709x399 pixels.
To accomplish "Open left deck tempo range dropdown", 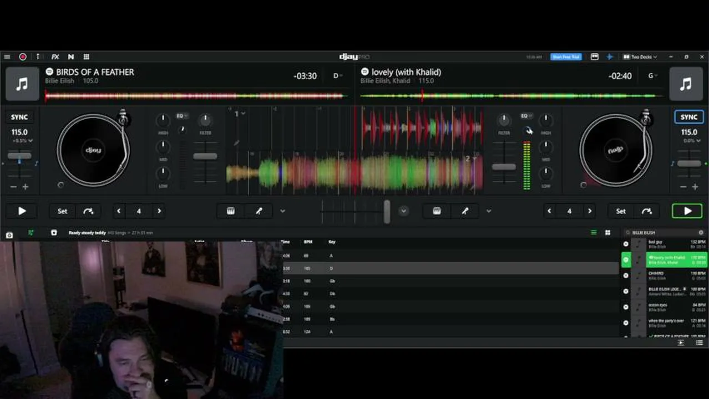I will click(22, 141).
